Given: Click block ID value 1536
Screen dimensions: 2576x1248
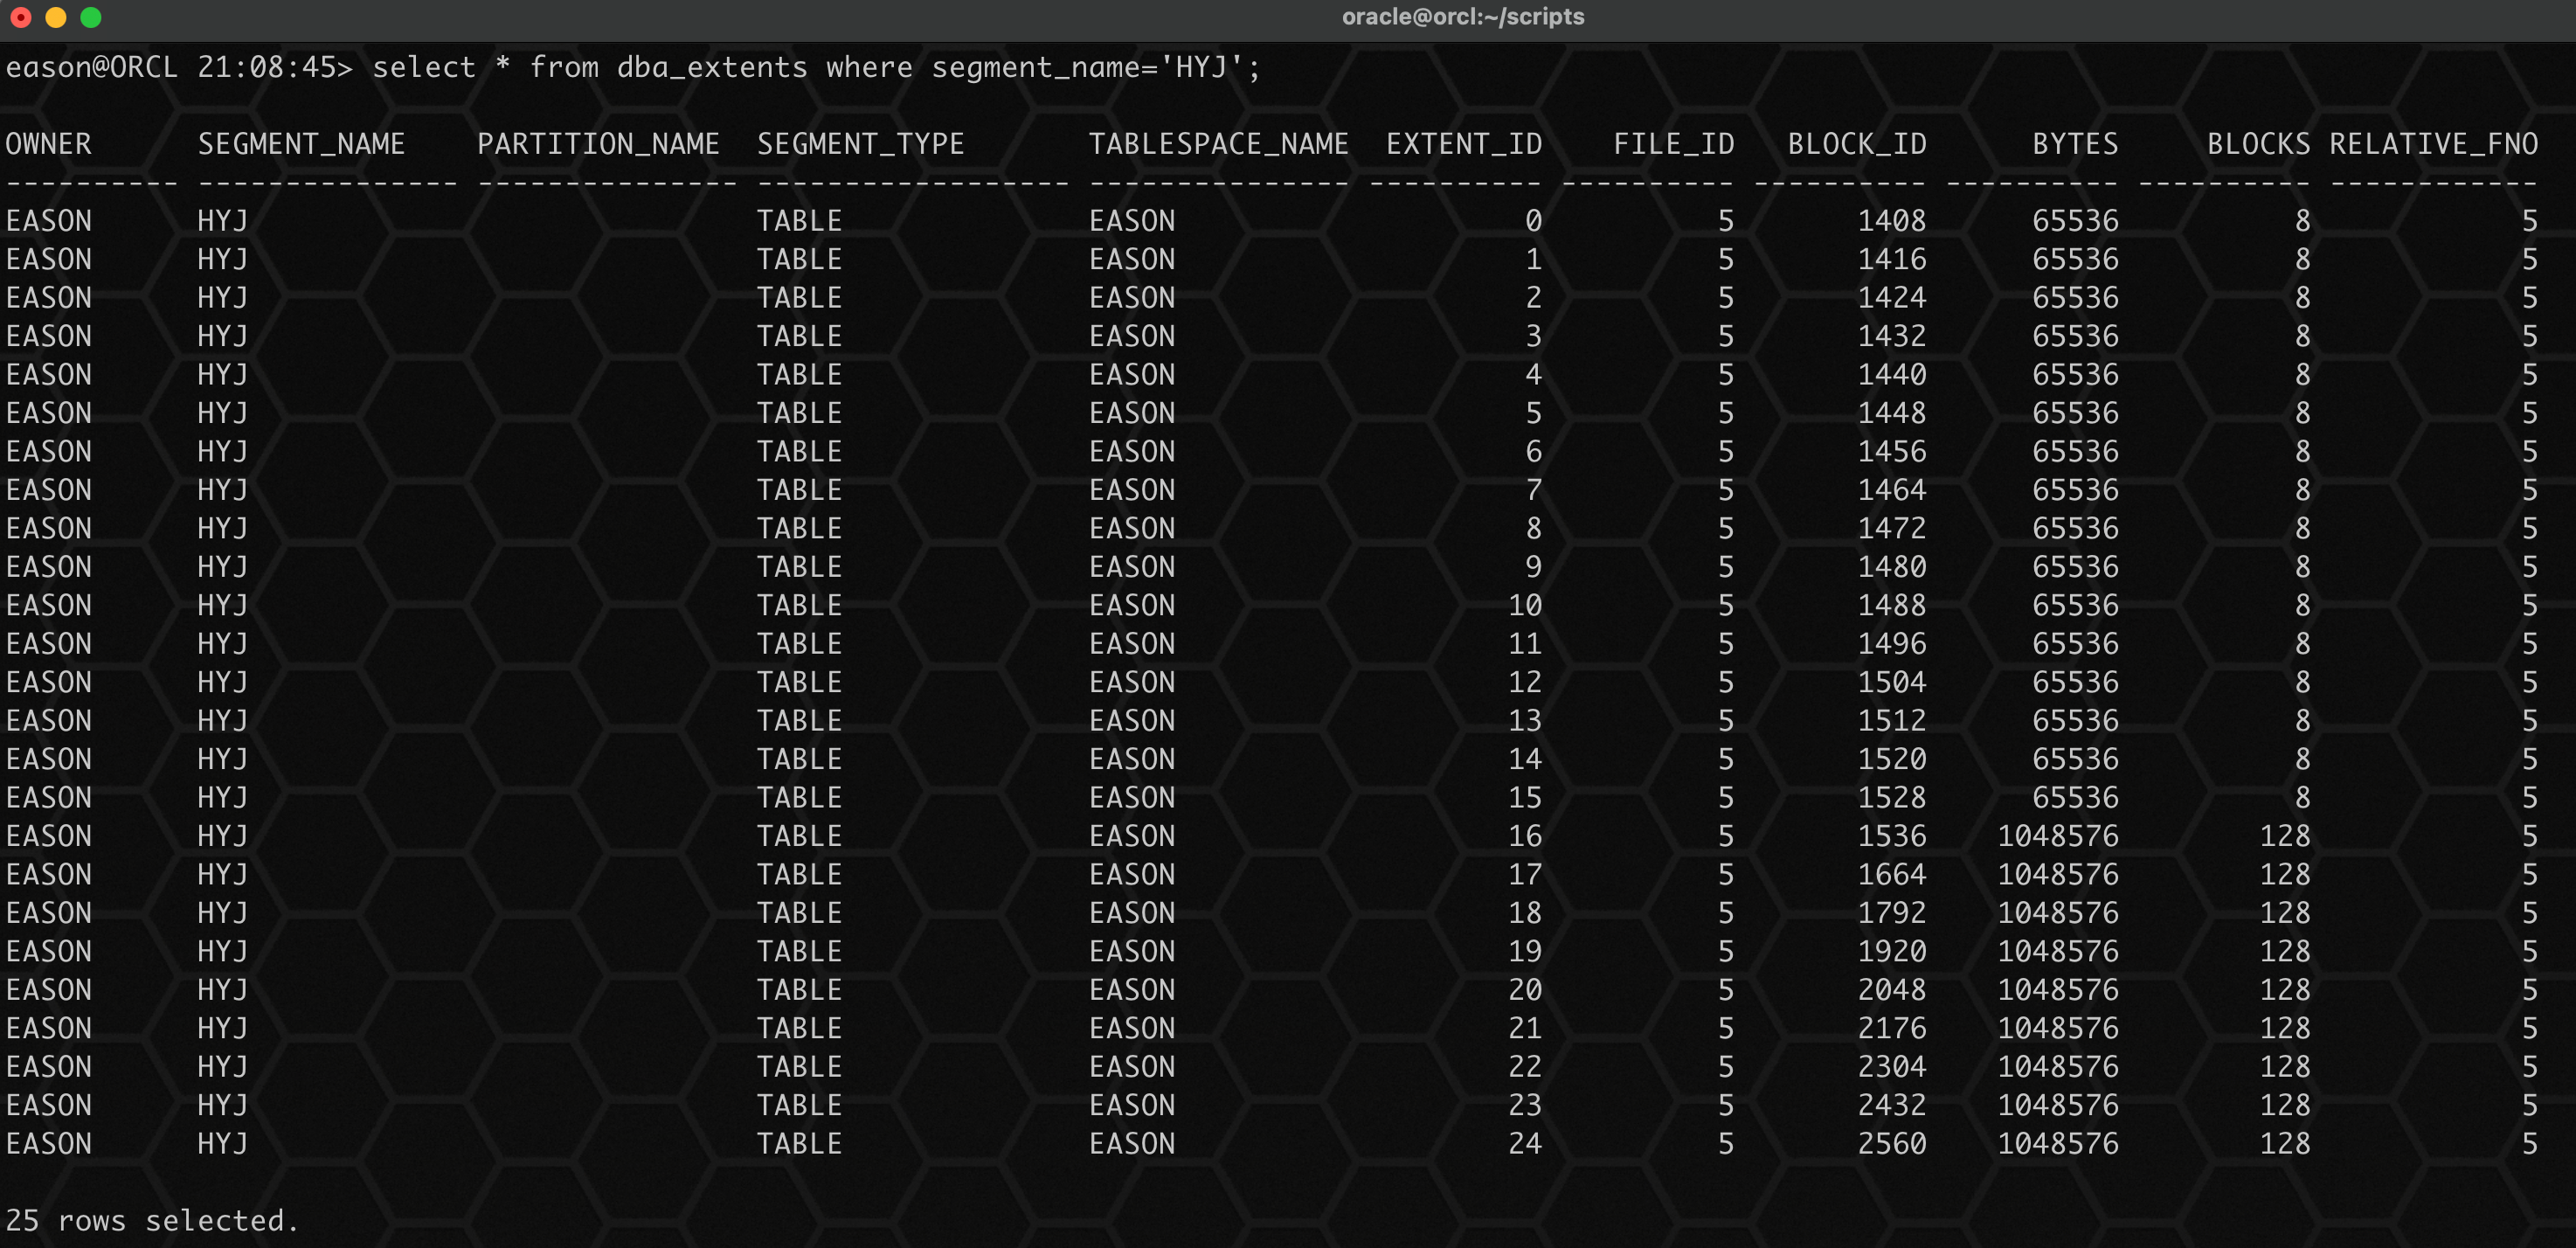Looking at the screenshot, I should [1891, 836].
